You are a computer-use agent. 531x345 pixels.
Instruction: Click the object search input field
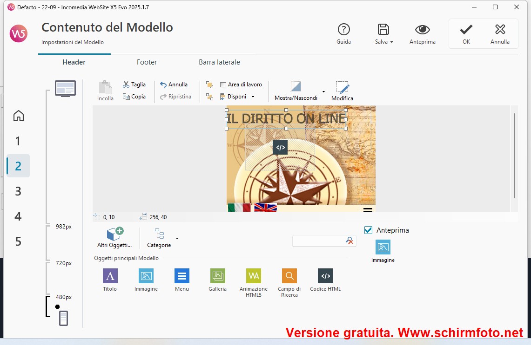pyautogui.click(x=319, y=241)
